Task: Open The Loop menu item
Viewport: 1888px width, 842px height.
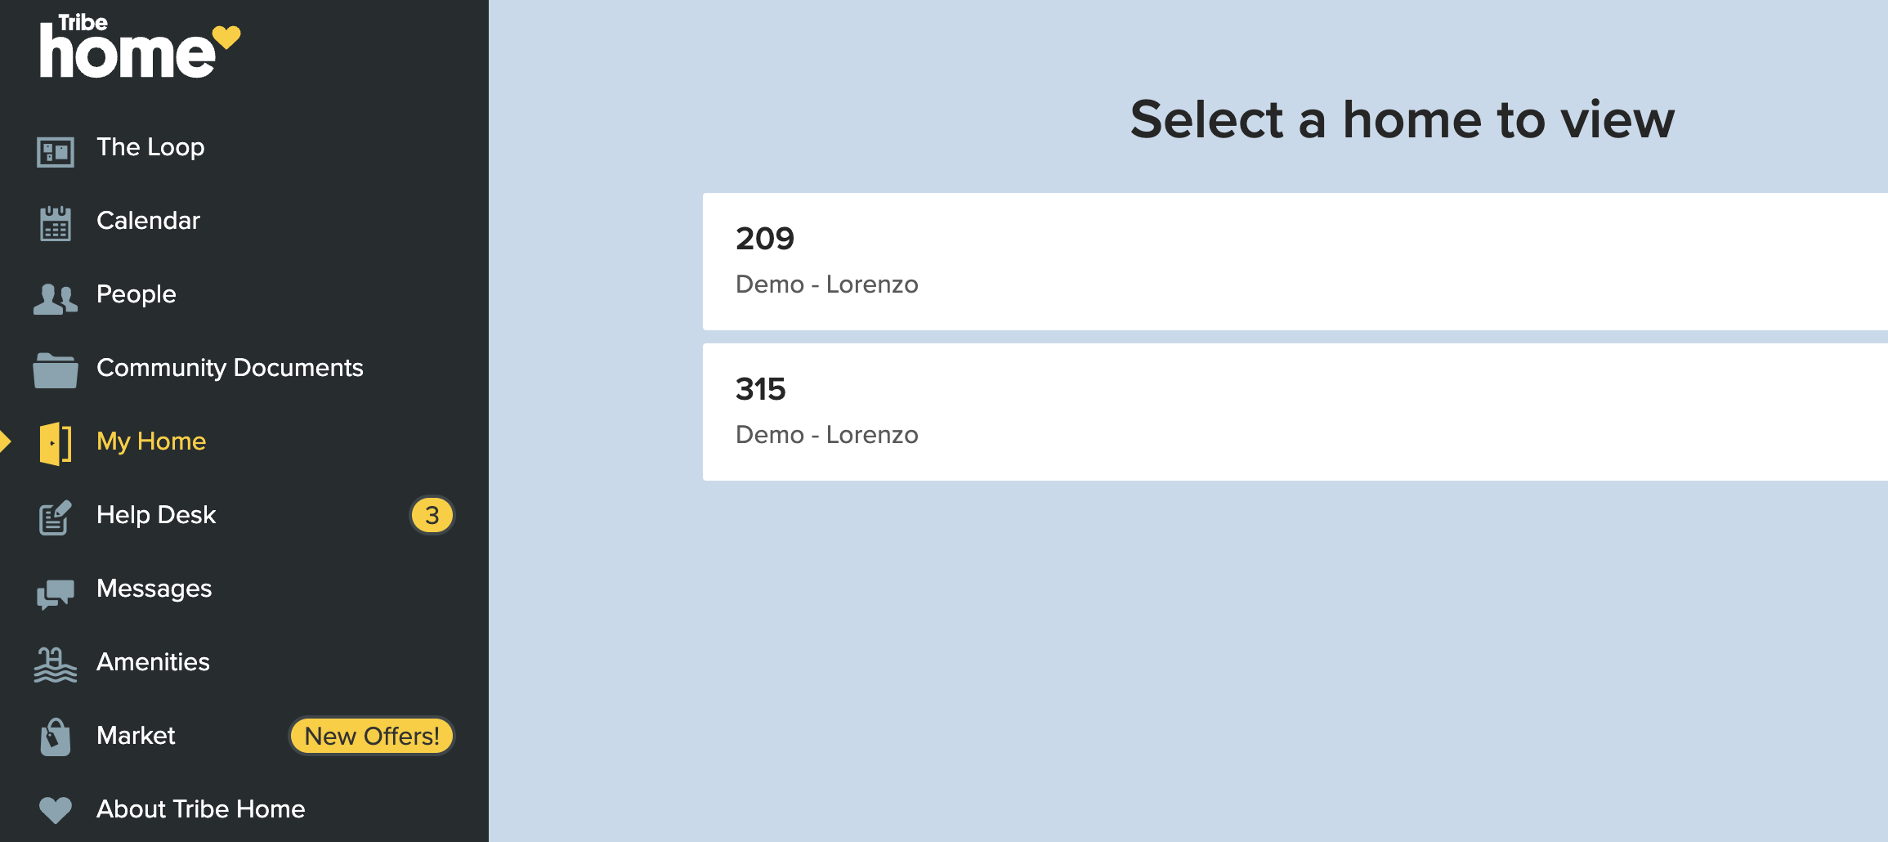Action: (150, 147)
